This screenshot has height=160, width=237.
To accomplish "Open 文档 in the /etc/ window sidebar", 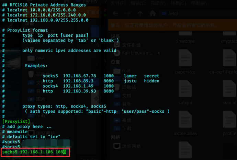I will point(123,96).
